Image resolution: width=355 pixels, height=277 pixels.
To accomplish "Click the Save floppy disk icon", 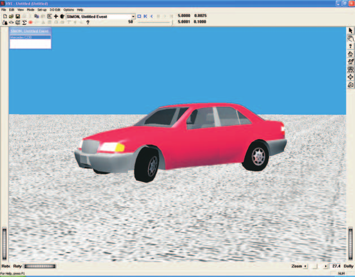I will click(x=18, y=16).
